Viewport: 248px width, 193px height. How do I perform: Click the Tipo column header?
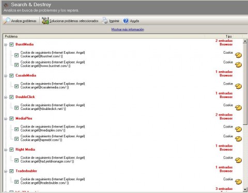[x=219, y=36]
